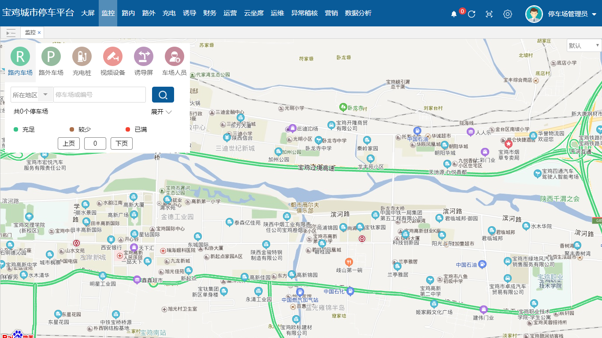Image resolution: width=602 pixels, height=338 pixels.
Task: Open settings gear in header
Action: 508,14
